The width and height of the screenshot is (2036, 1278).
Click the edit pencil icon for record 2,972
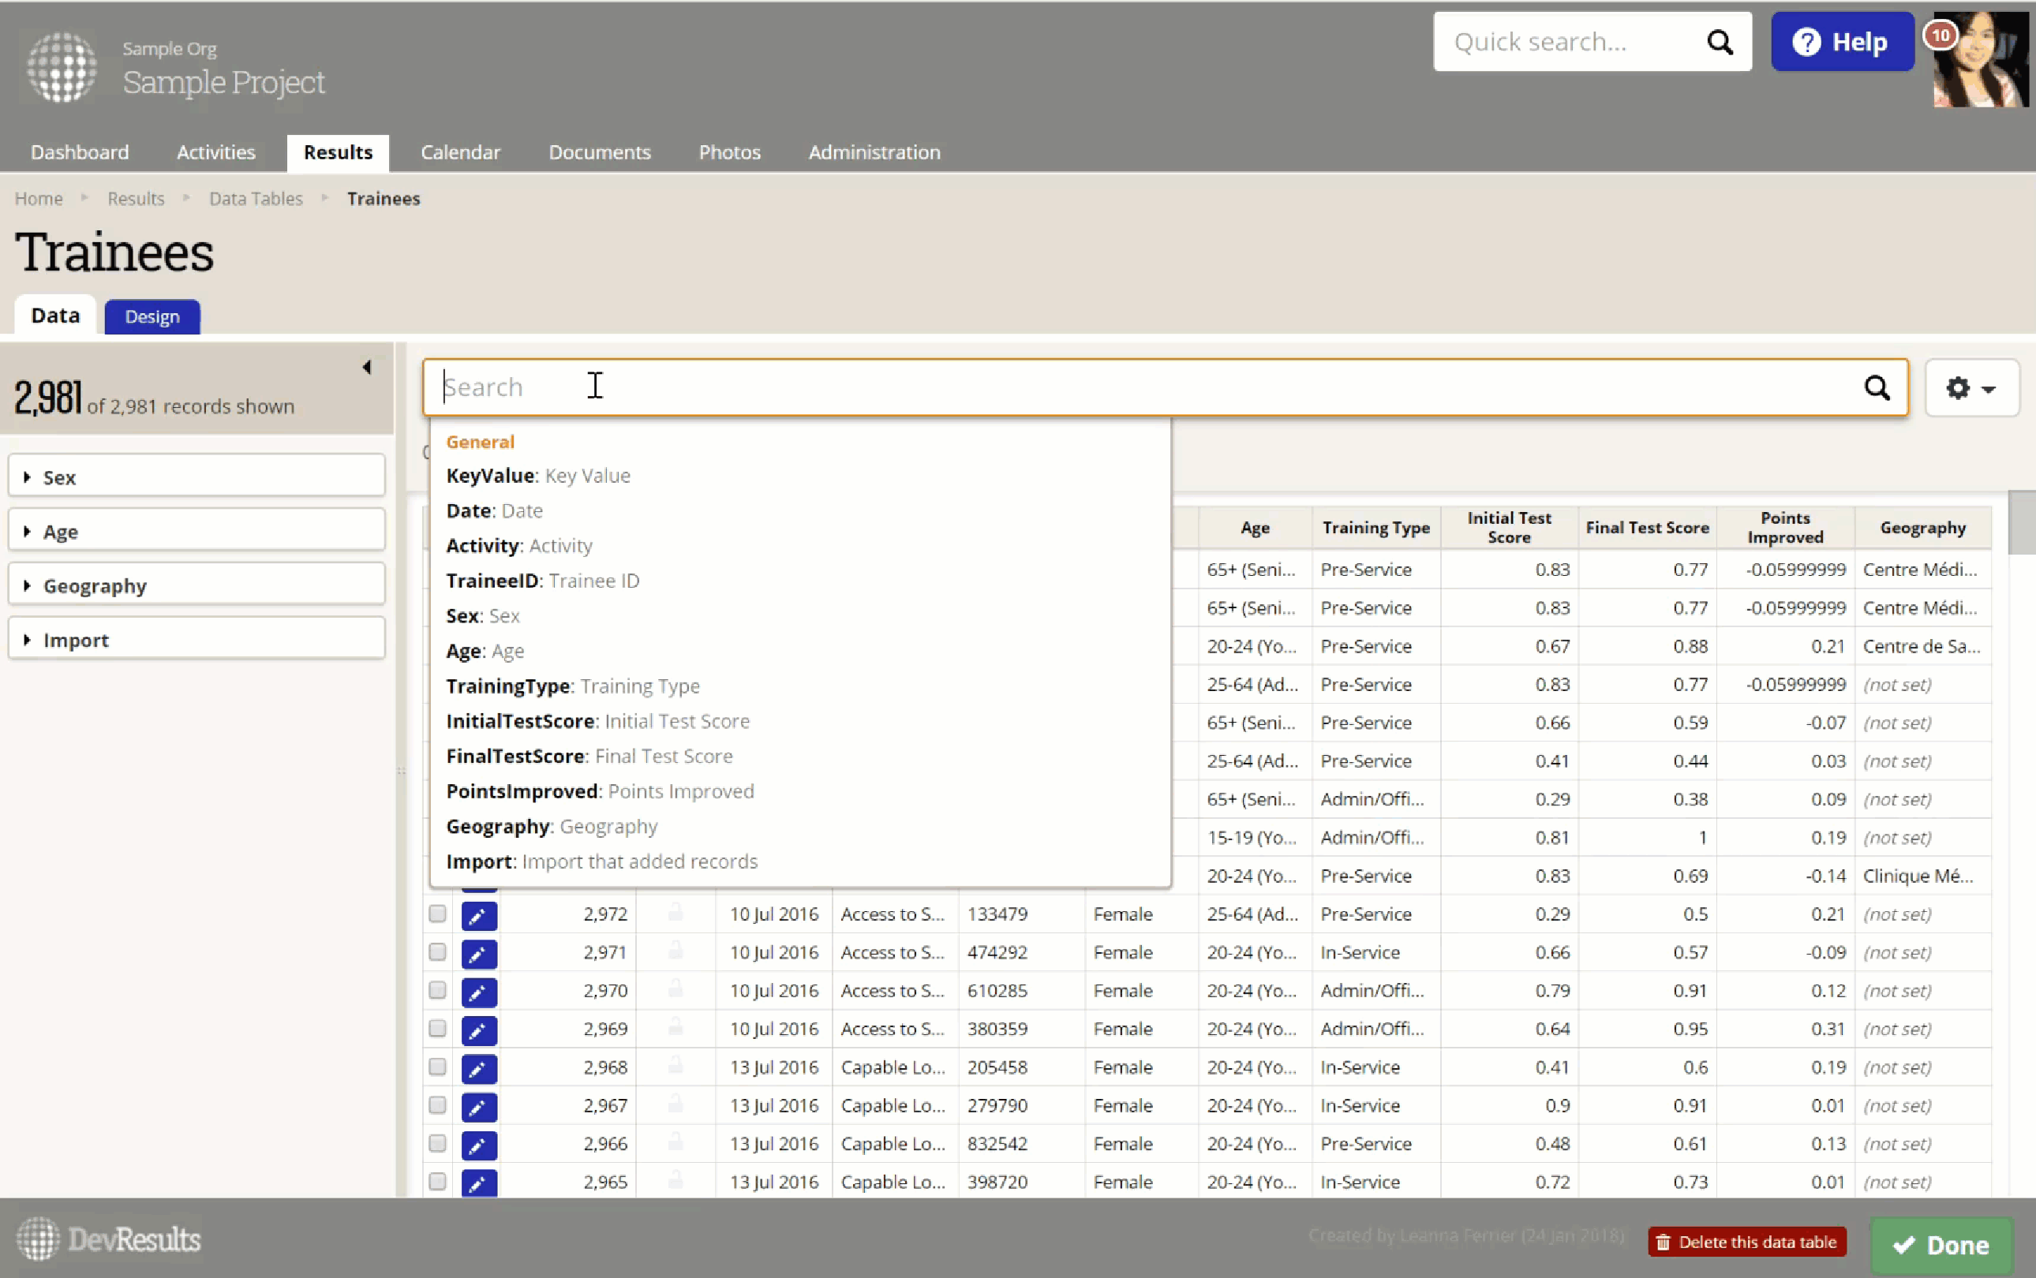pyautogui.click(x=478, y=915)
